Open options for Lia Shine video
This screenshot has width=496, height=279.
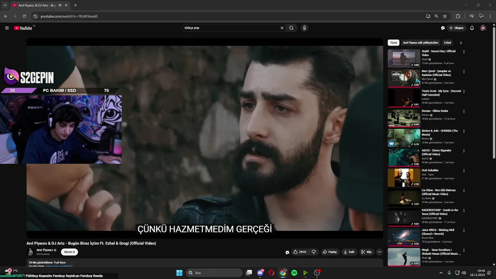click(x=464, y=191)
